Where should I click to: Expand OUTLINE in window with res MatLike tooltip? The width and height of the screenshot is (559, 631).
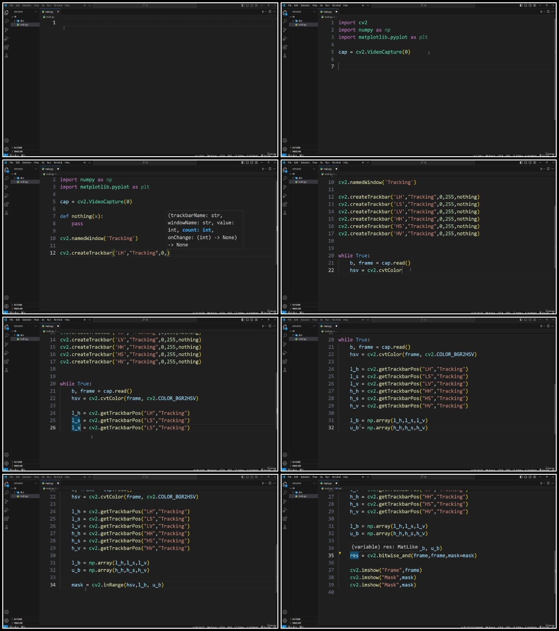pos(296,620)
